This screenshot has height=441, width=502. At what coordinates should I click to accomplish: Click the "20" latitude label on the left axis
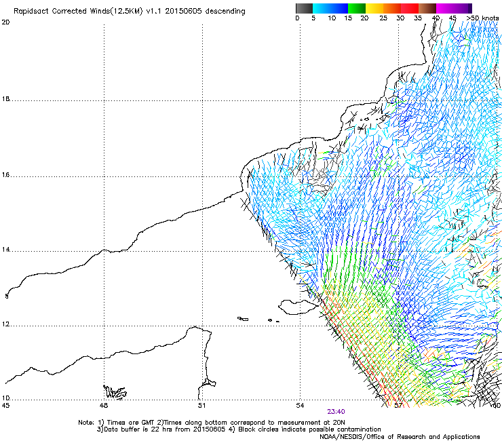pyautogui.click(x=5, y=22)
